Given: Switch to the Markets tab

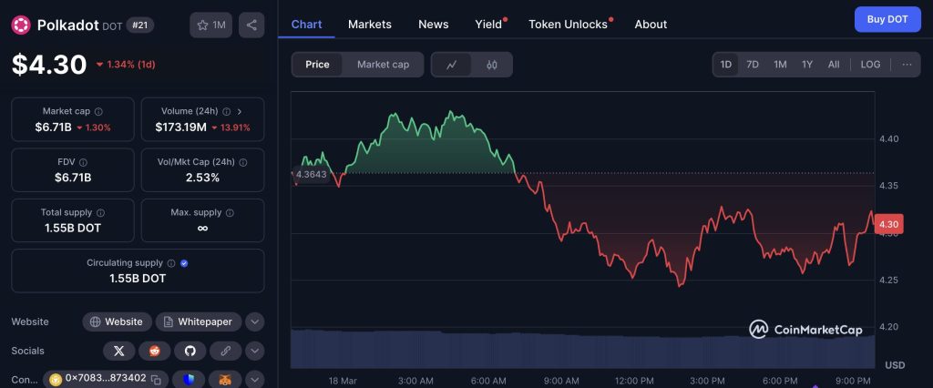Looking at the screenshot, I should 370,24.
